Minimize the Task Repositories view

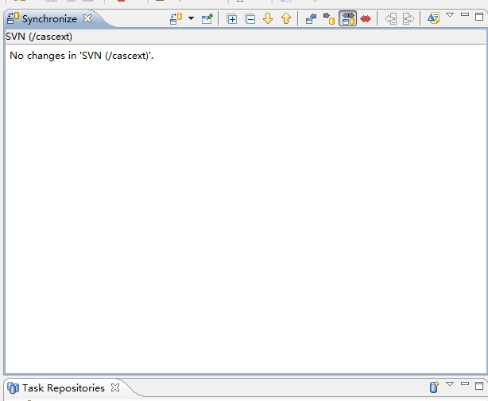[x=465, y=383]
